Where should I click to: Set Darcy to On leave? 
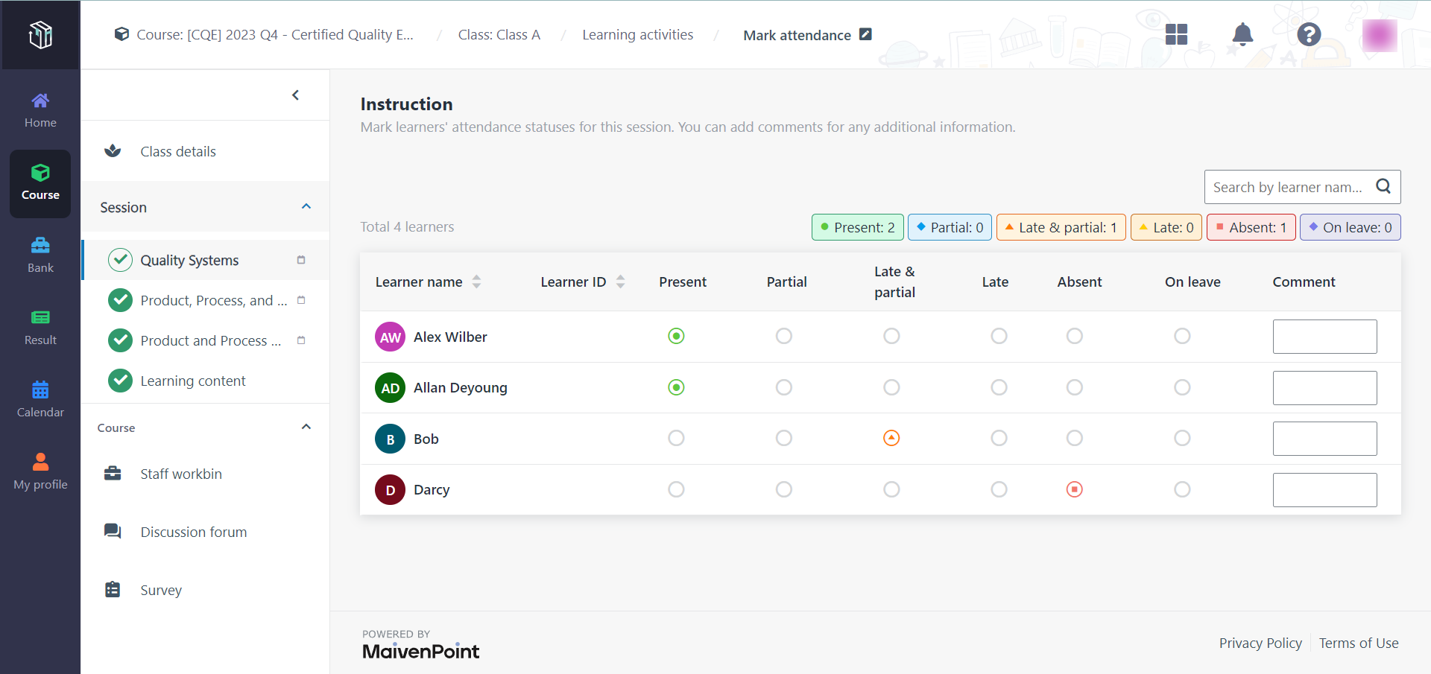[1182, 490]
